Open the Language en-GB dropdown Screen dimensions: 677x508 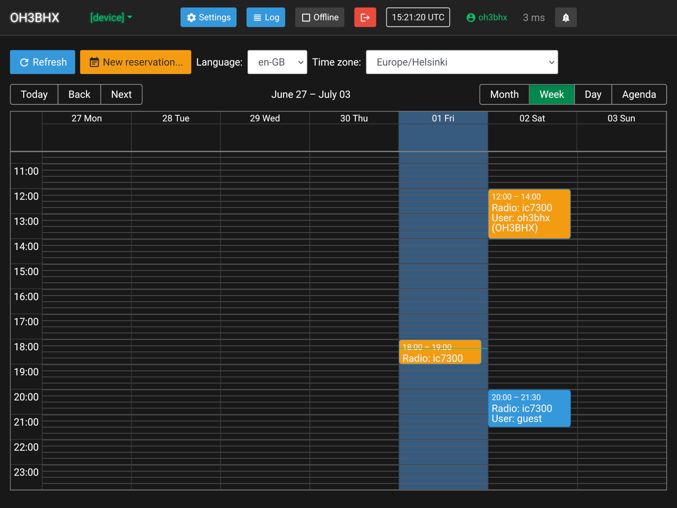[277, 62]
